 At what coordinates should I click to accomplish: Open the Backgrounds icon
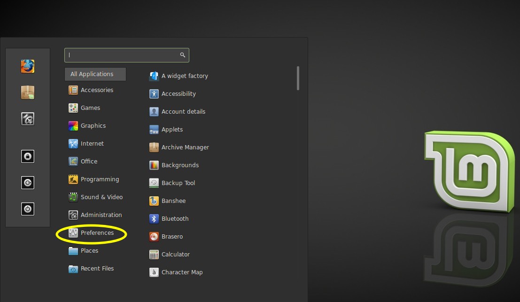154,165
